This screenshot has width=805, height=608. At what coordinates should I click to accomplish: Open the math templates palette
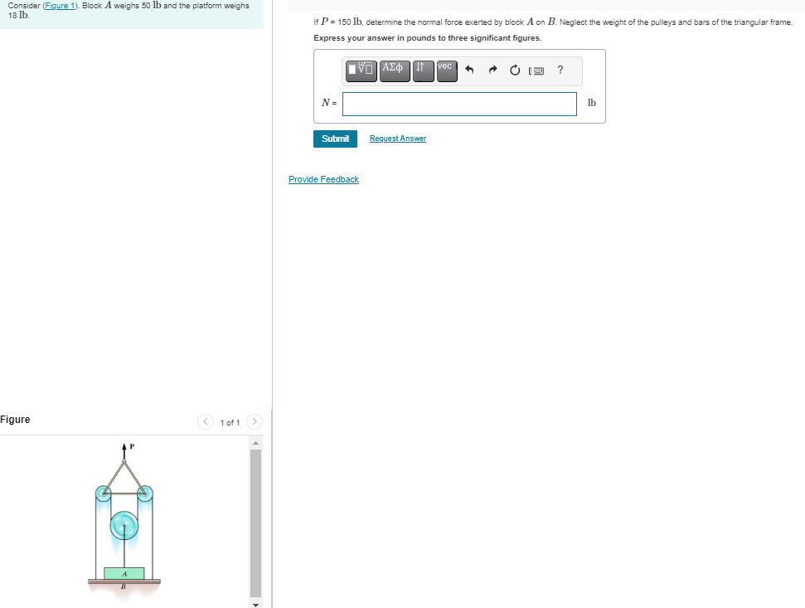point(361,71)
